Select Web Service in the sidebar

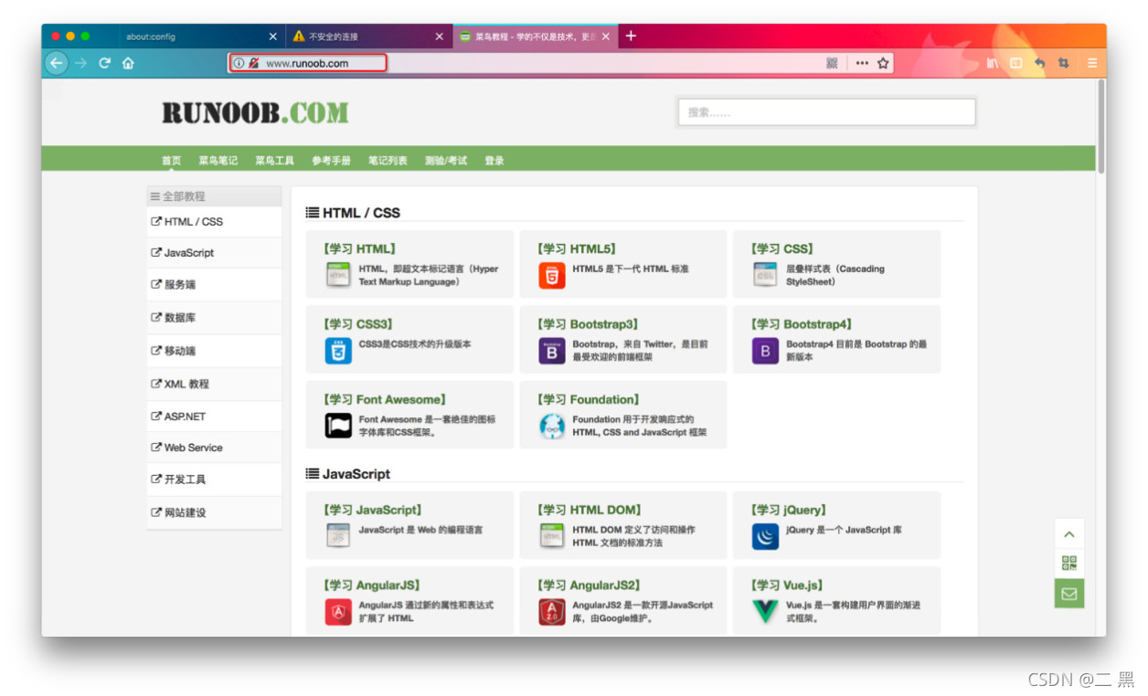214,448
